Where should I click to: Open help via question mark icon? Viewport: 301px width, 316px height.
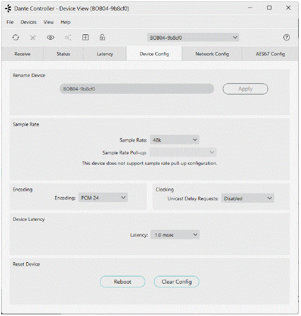click(x=286, y=37)
